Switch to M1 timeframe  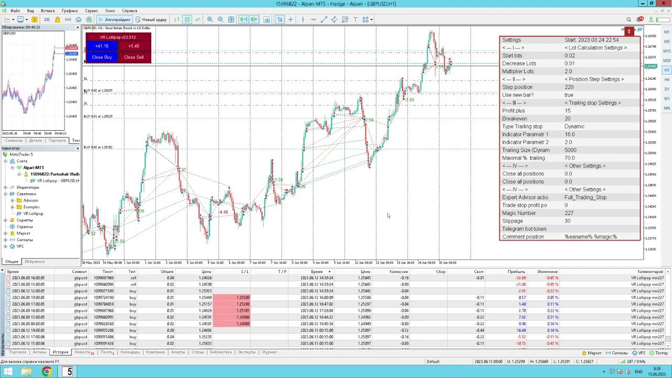click(x=667, y=32)
